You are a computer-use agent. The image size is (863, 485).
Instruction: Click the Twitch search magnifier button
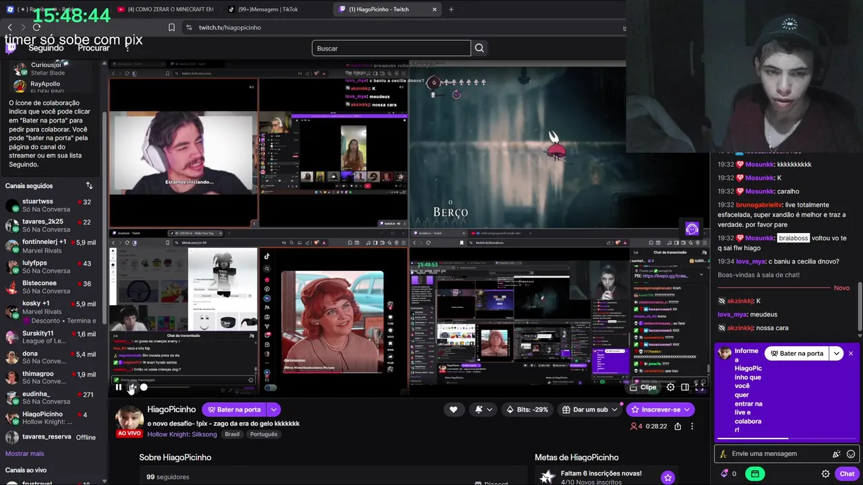479,48
